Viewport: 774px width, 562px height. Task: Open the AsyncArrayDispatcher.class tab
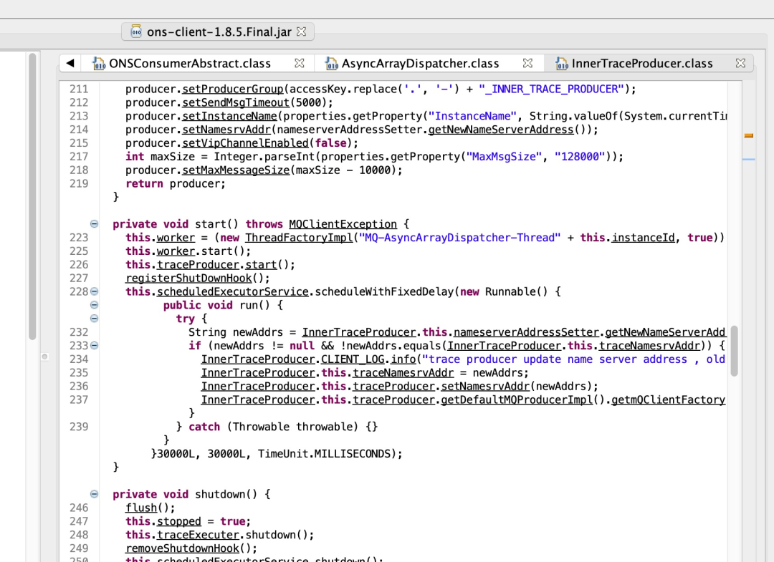420,63
